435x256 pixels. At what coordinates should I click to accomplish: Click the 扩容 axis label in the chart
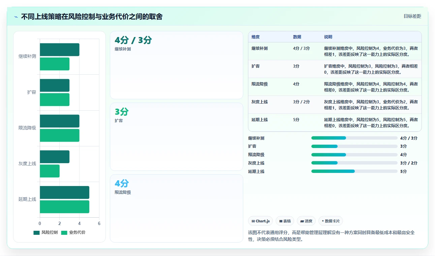(32, 92)
